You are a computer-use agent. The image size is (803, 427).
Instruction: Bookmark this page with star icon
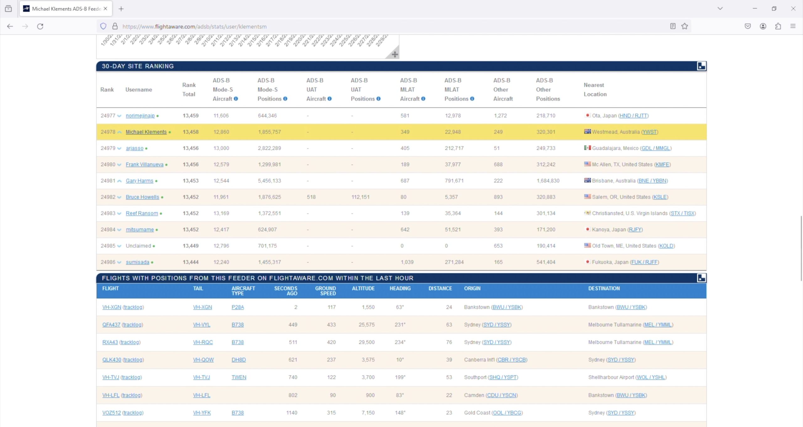click(684, 26)
